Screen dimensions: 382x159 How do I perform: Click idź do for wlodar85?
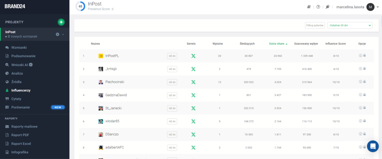click(x=172, y=121)
